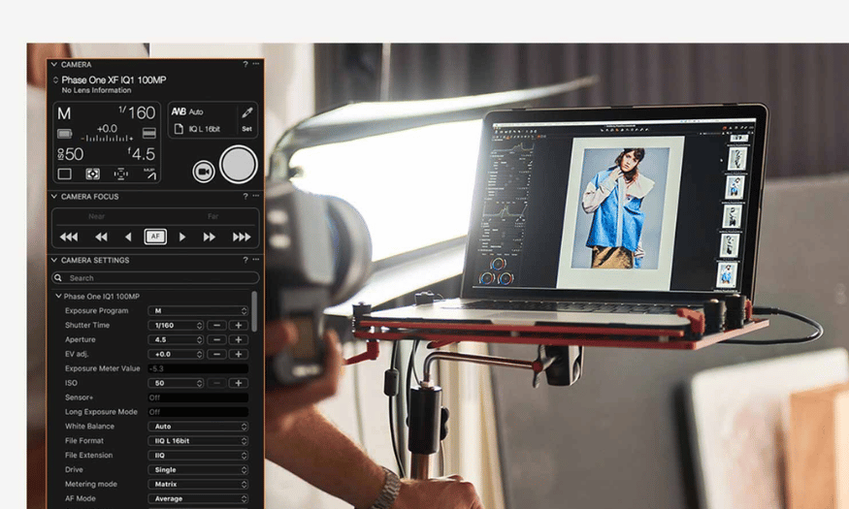Move focus far by largest step
This screenshot has width=849, height=509.
242,237
